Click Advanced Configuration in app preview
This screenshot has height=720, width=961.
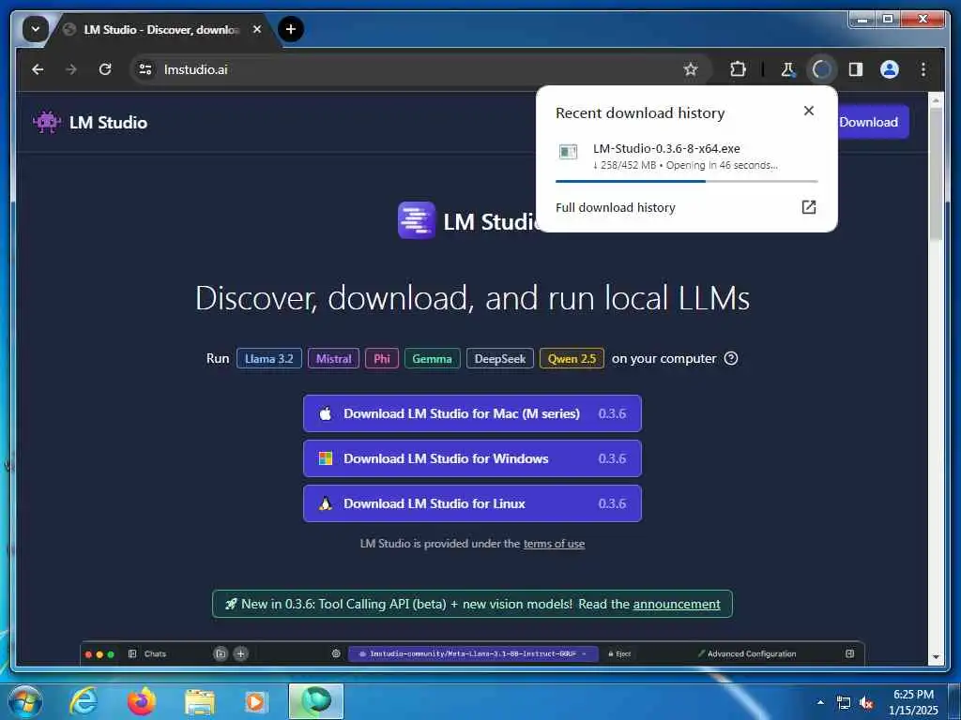[752, 653]
